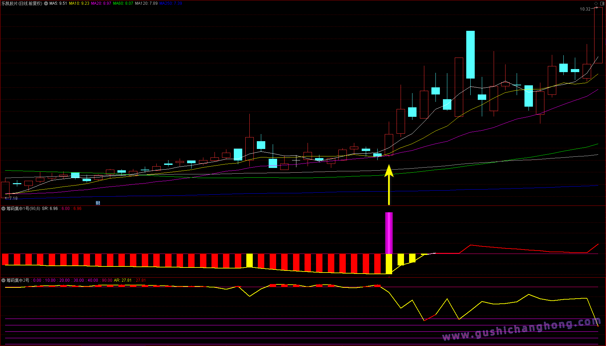Click the 10.32 high price marker

coord(585,9)
